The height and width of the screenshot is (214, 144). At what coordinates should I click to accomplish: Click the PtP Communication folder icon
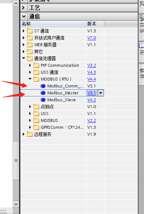pyautogui.click(x=36, y=65)
